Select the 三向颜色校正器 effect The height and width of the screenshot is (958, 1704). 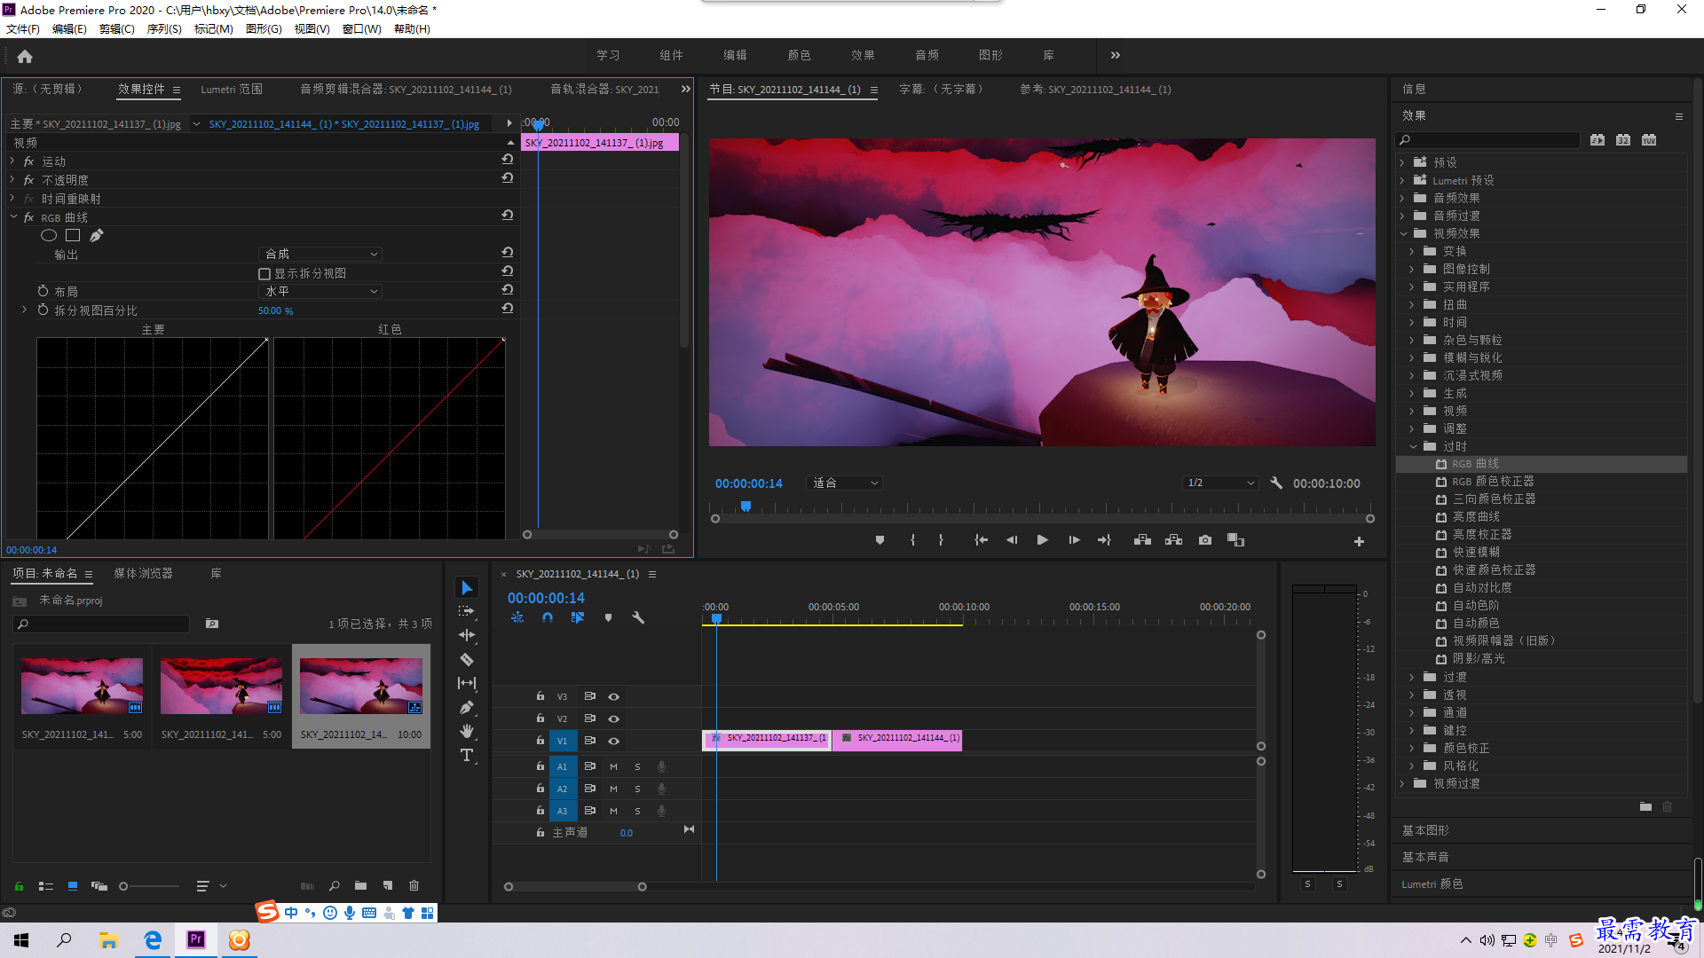[x=1495, y=499]
